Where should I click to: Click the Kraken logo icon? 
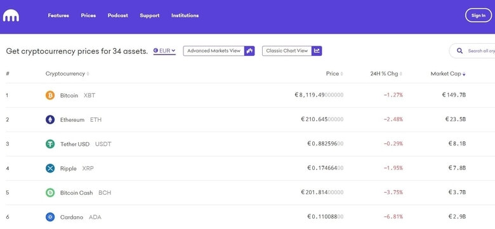11,15
